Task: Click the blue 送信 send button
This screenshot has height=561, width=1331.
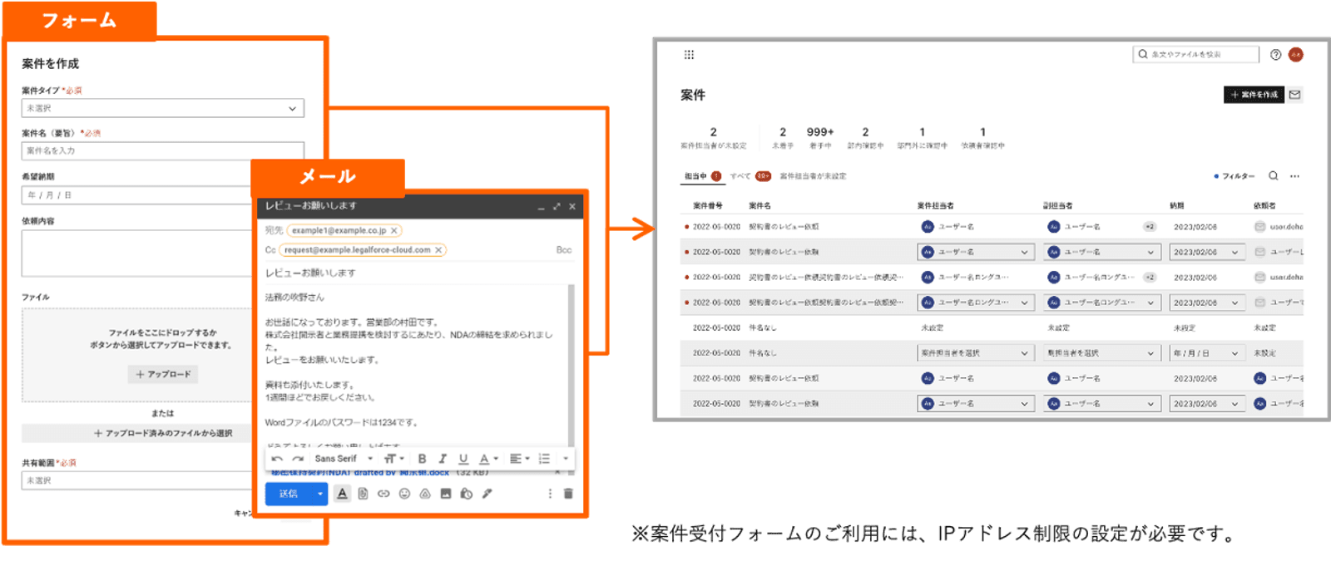Action: coord(288,494)
